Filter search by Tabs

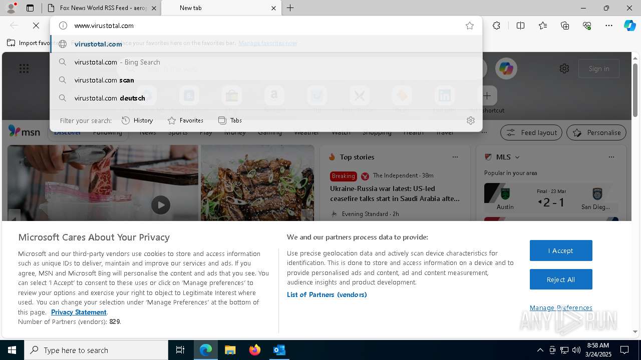tap(230, 120)
